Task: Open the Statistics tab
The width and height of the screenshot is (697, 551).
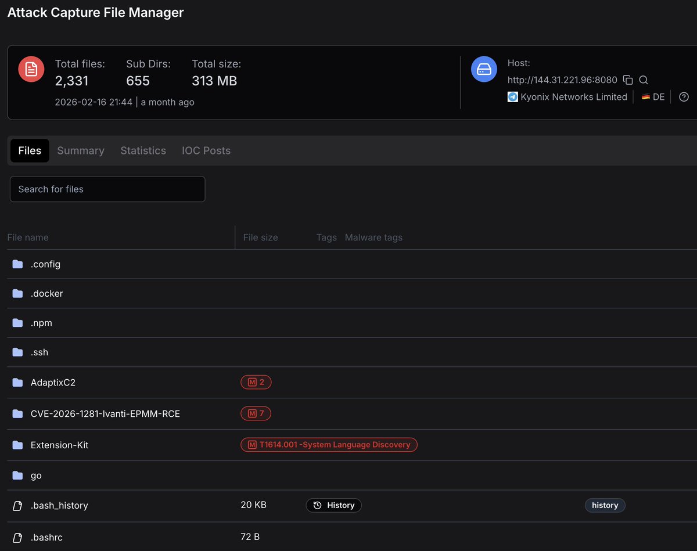Action: click(x=143, y=150)
